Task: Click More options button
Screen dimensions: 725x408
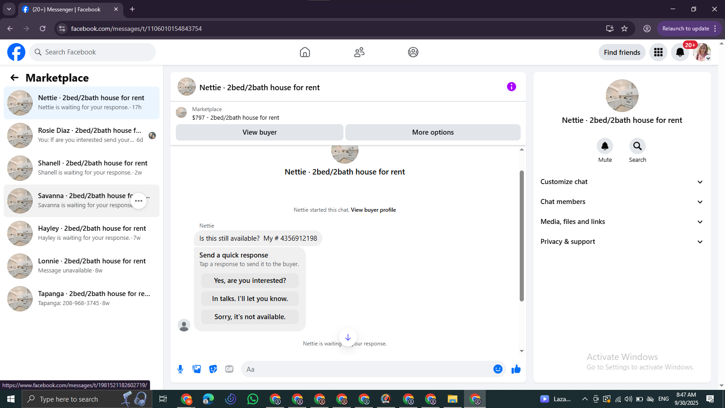Action: (433, 132)
